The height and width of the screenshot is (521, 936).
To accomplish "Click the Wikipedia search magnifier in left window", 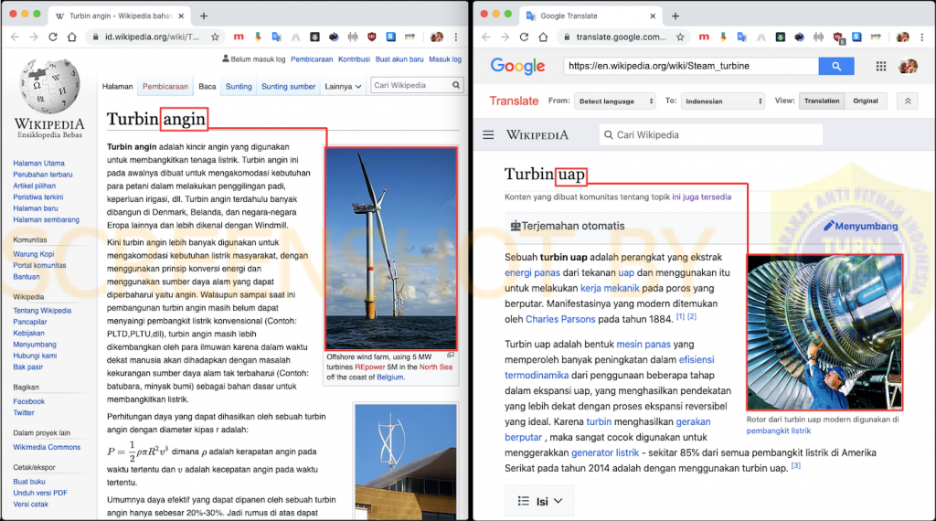I will coord(456,85).
